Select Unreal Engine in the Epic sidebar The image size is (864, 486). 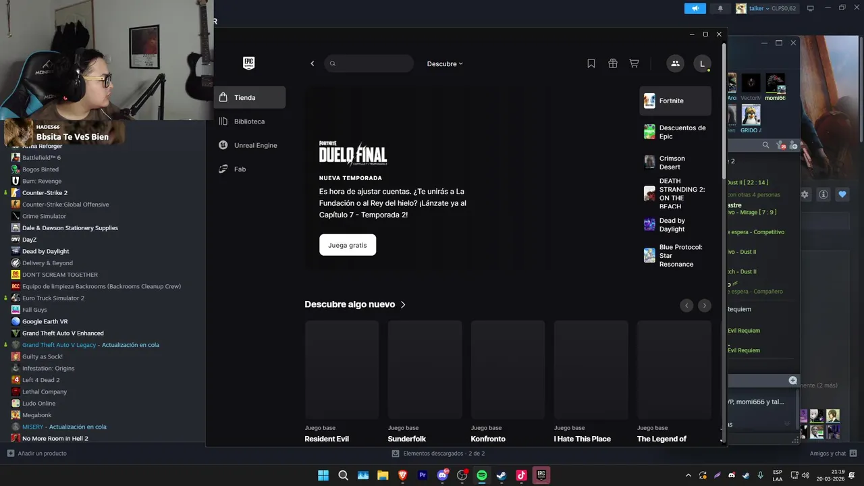coord(250,145)
